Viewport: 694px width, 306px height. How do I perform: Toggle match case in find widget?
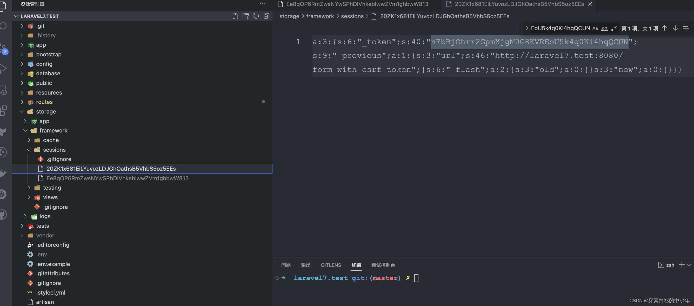click(x=595, y=28)
